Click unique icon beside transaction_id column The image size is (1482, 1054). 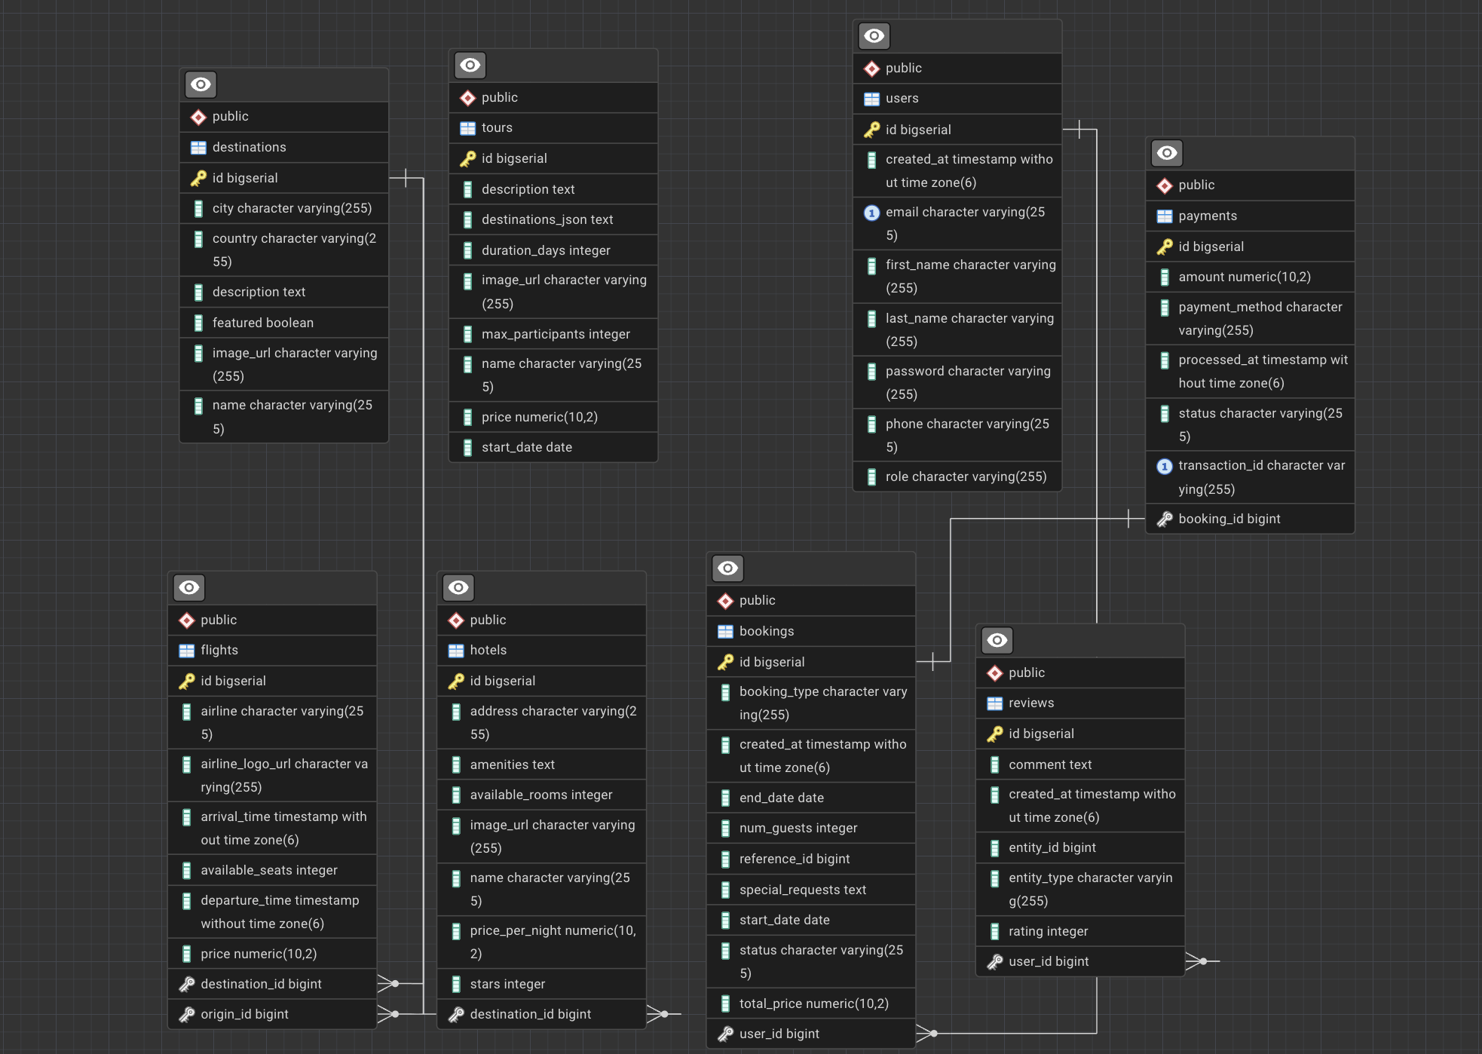pos(1164,466)
